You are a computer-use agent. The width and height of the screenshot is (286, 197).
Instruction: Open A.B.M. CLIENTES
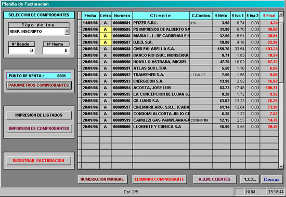point(214,179)
